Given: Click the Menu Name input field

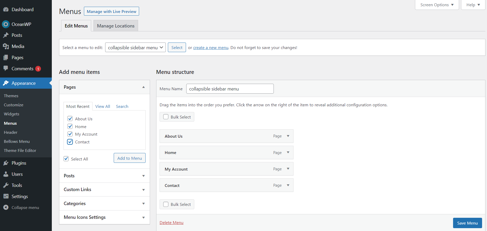Looking at the screenshot, I should [230, 89].
